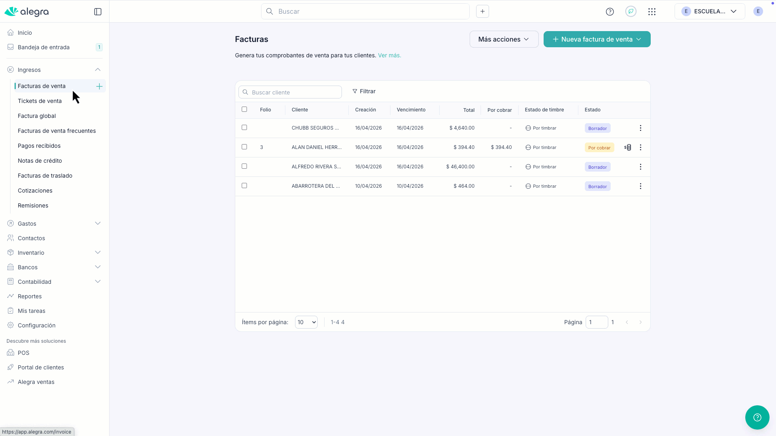Click the floating help button bottom right

coord(757,417)
